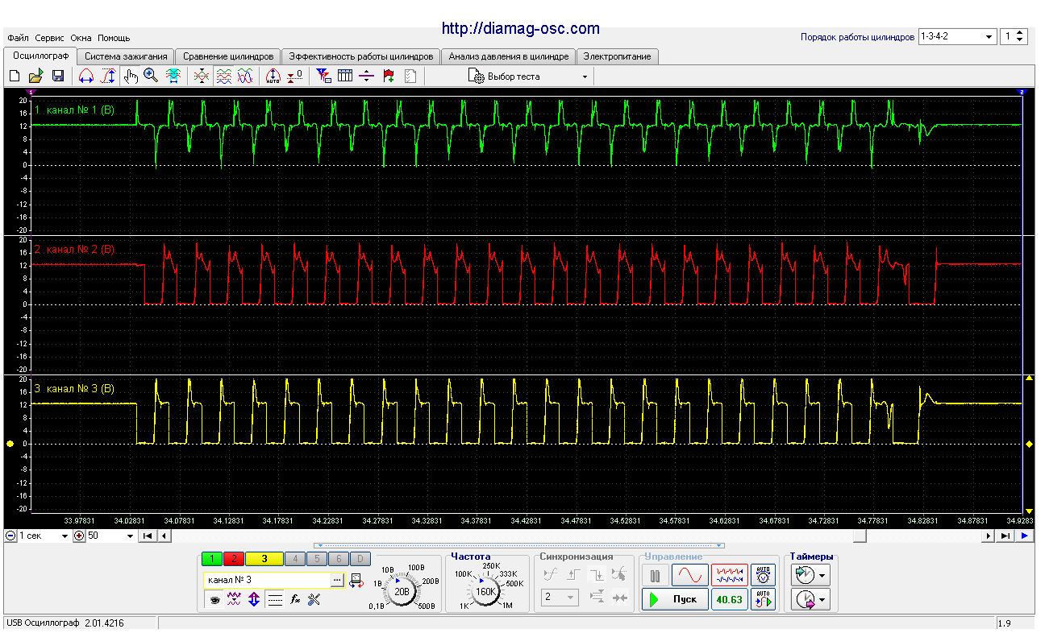The image size is (1045, 633).
Task: Open the fx function icon
Action: (295, 599)
